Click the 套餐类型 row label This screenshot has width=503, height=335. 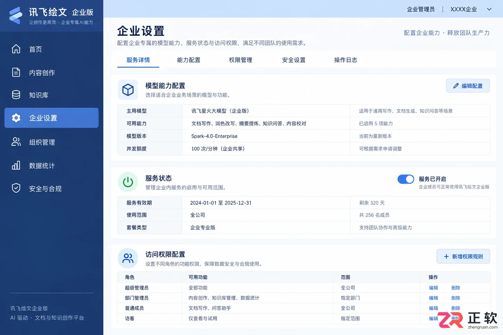(x=137, y=228)
